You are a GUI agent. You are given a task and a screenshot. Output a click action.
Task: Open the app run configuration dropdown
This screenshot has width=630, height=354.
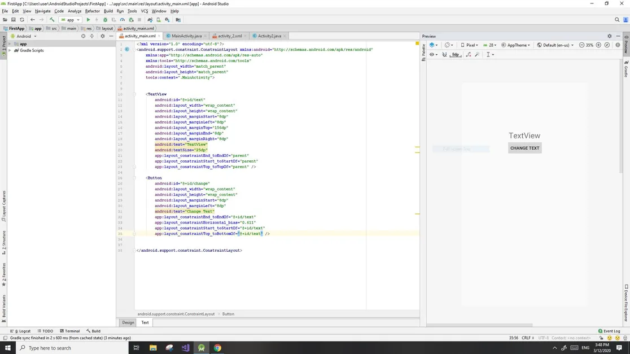click(71, 20)
